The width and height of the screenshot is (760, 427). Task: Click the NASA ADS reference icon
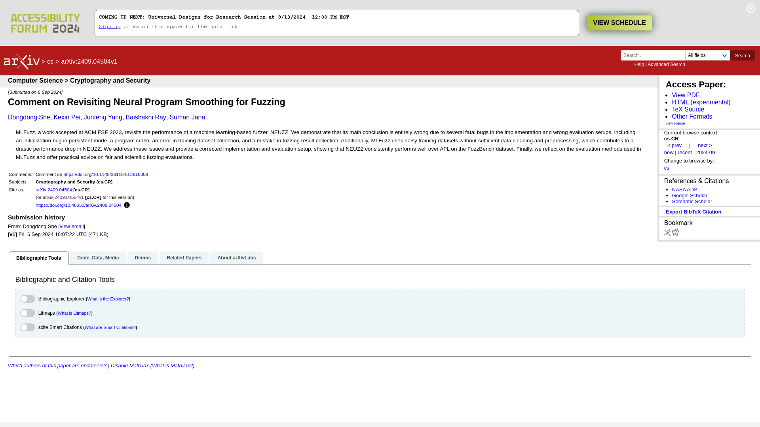point(684,189)
